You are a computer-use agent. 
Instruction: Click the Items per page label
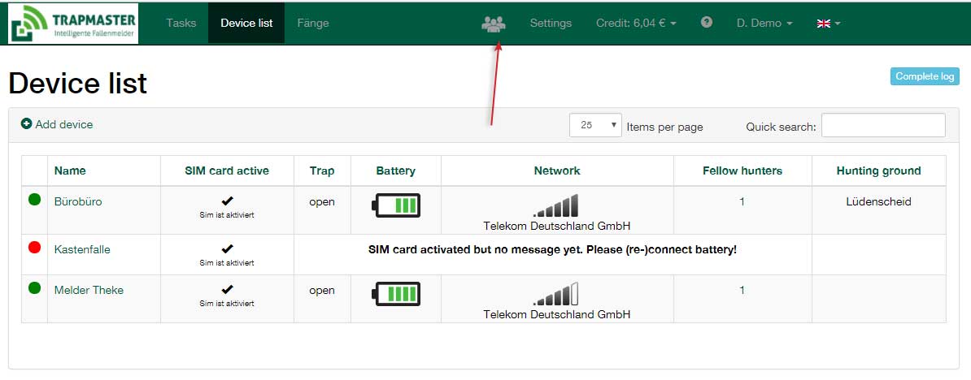tap(664, 127)
